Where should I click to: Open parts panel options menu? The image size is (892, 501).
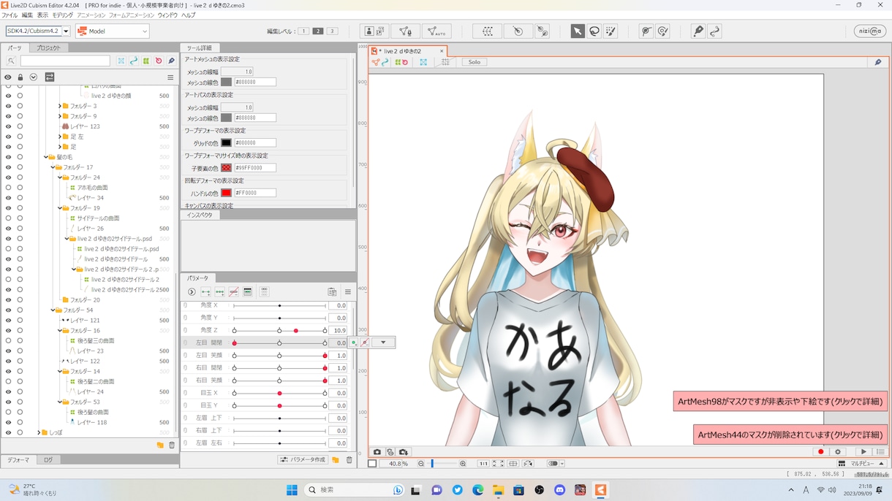[170, 77]
